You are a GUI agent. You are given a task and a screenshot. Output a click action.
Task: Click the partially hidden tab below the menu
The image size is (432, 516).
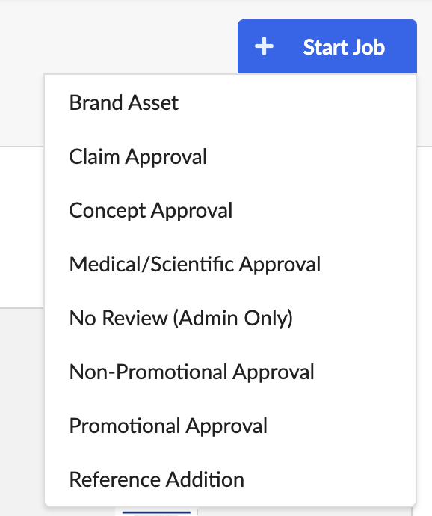click(x=156, y=512)
